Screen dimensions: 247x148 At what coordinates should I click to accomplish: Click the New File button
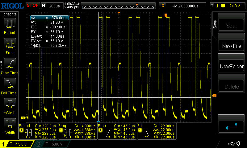coord(231,46)
